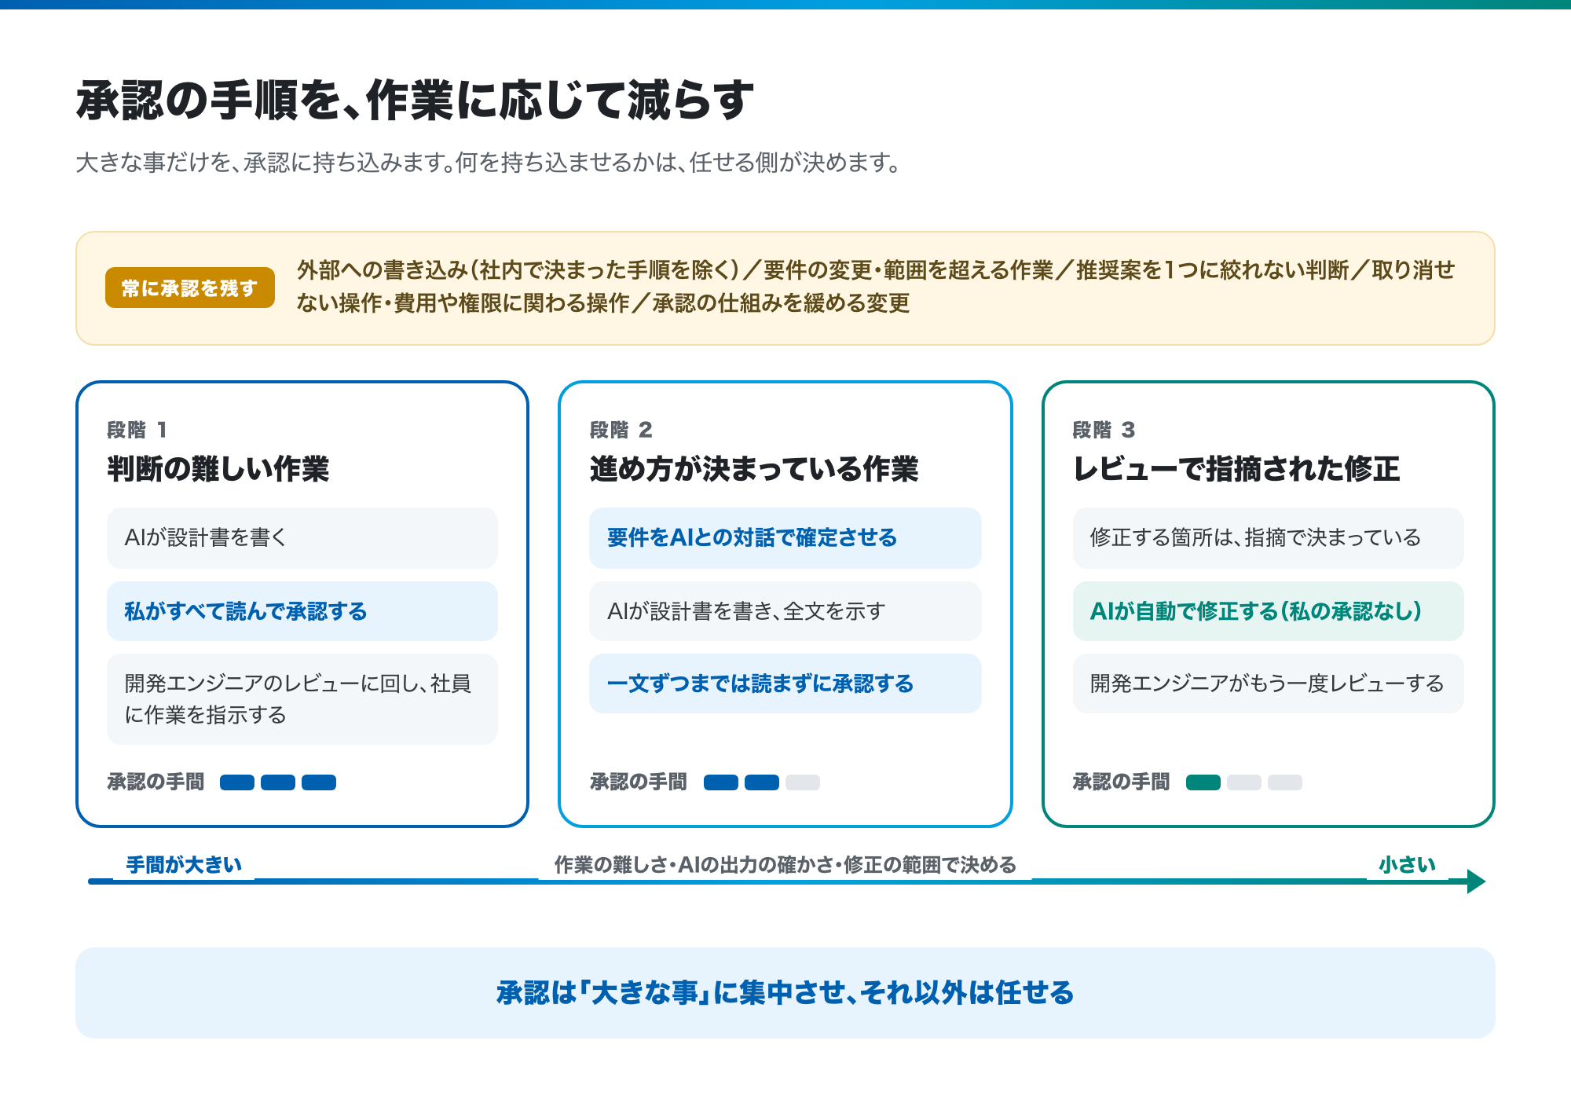Select 私がすべて読んで承認する step
Image resolution: width=1571 pixels, height=1103 pixels.
tap(302, 611)
